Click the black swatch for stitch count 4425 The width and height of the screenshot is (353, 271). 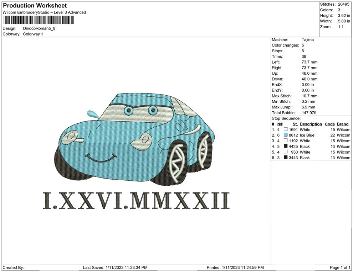pyautogui.click(x=286, y=147)
